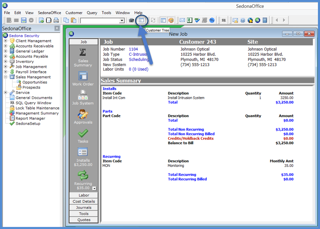The image size is (320, 229).
Task: Open the File menu
Action: coord(7,13)
